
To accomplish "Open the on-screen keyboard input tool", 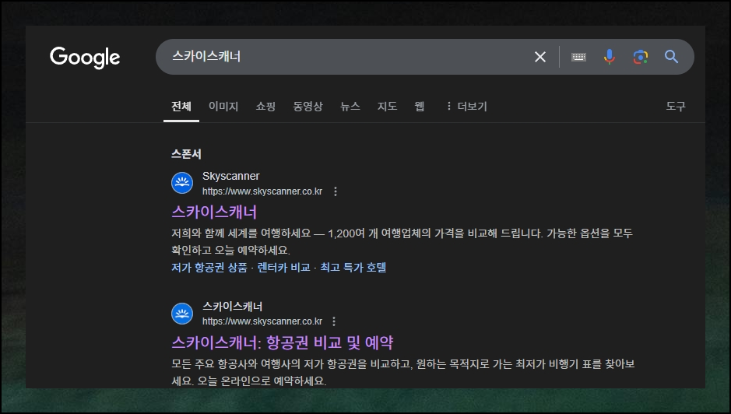I will [x=578, y=57].
